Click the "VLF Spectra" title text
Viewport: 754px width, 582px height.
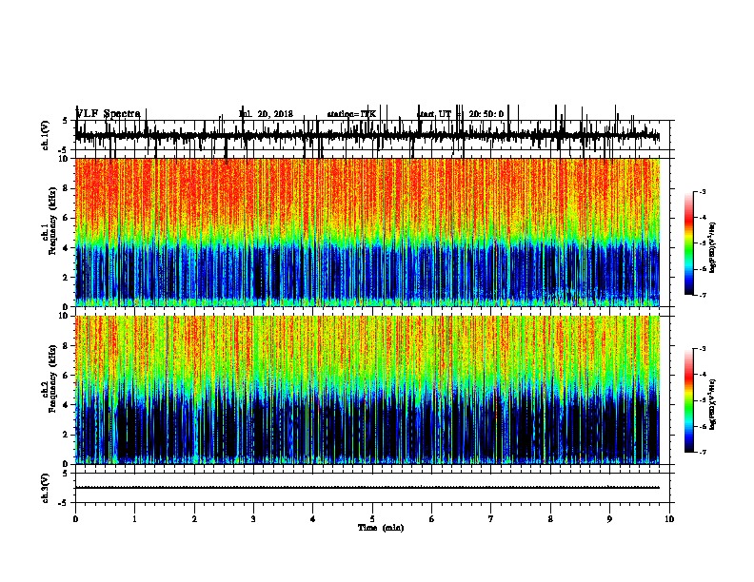click(108, 114)
